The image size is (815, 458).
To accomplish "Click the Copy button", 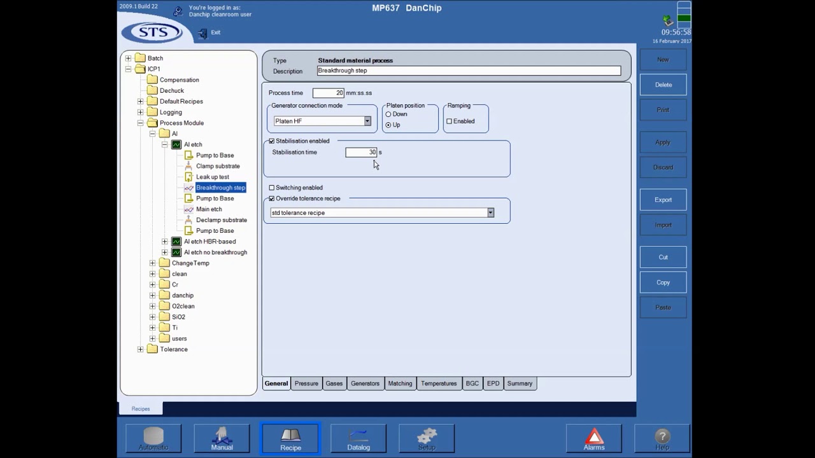I will (x=663, y=282).
